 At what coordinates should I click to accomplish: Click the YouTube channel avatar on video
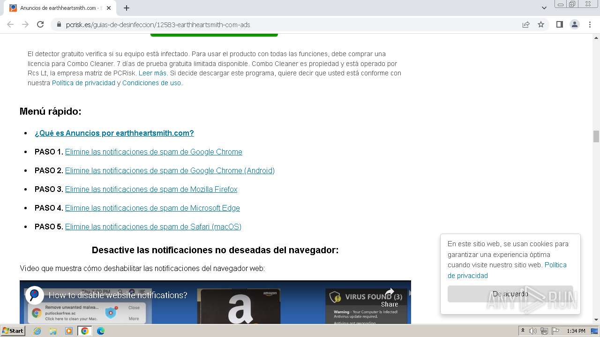(34, 295)
